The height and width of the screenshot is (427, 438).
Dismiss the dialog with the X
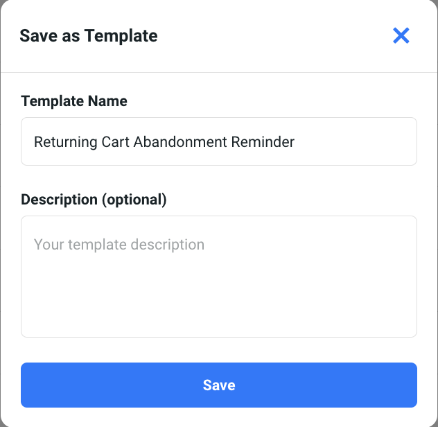pyautogui.click(x=401, y=36)
